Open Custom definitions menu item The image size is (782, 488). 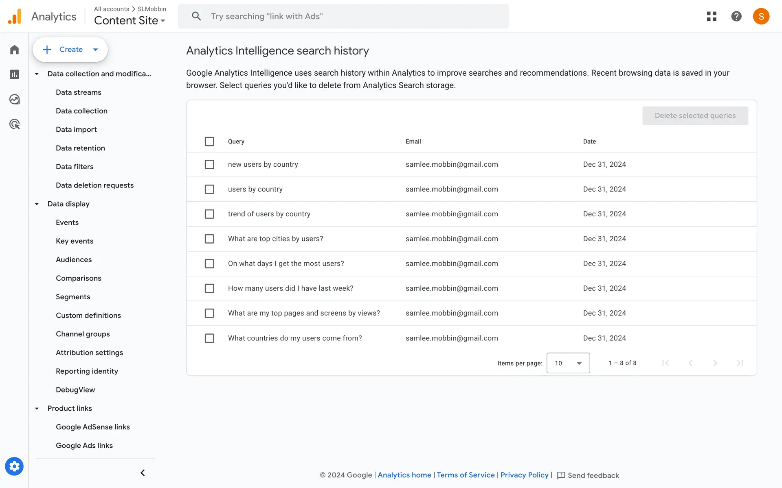pos(88,315)
